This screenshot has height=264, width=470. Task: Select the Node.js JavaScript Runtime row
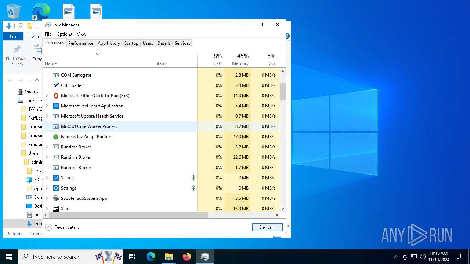pyautogui.click(x=160, y=137)
